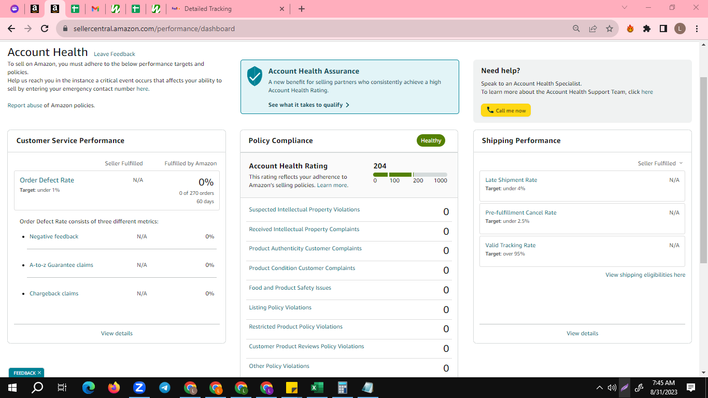Click the green Healthy status badge
The width and height of the screenshot is (708, 398).
(431, 140)
